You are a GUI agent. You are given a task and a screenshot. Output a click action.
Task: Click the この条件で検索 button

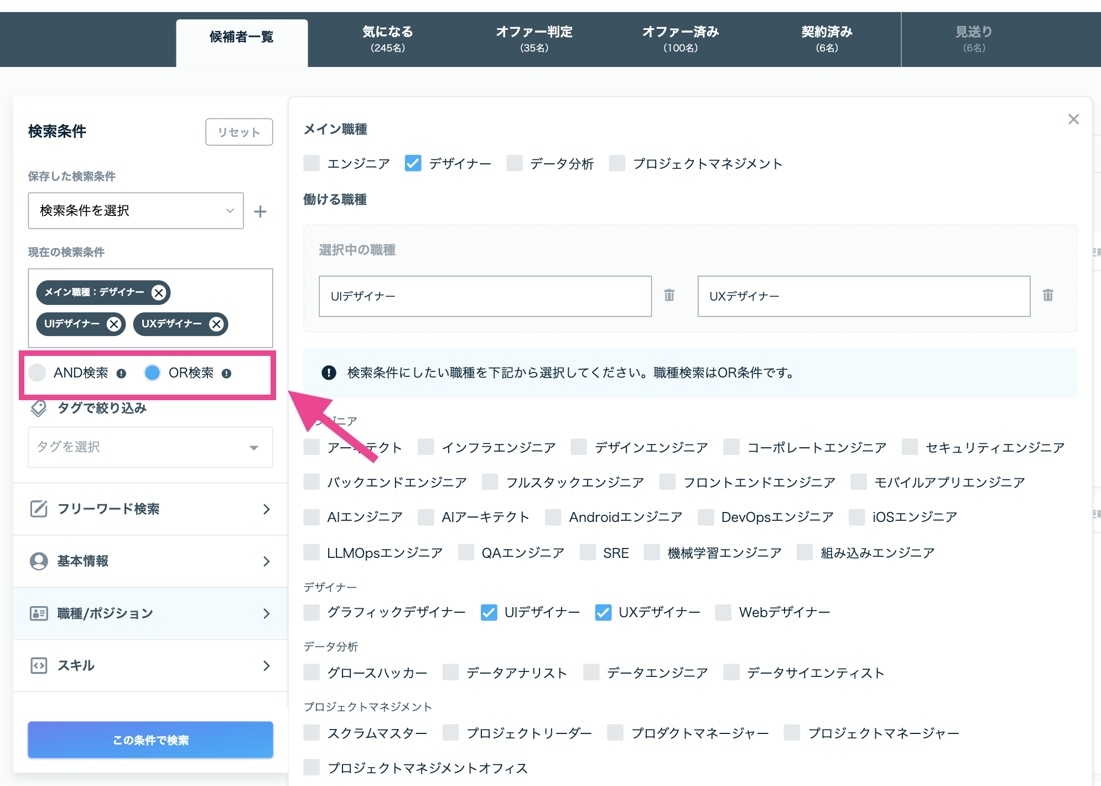pos(150,740)
